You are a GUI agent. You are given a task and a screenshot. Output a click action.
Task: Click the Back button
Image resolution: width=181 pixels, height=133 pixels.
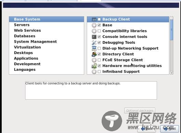click(x=146, y=129)
